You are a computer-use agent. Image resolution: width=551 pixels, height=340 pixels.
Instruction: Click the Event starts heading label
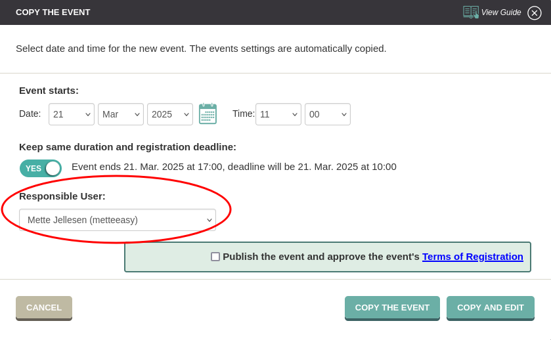click(x=49, y=91)
